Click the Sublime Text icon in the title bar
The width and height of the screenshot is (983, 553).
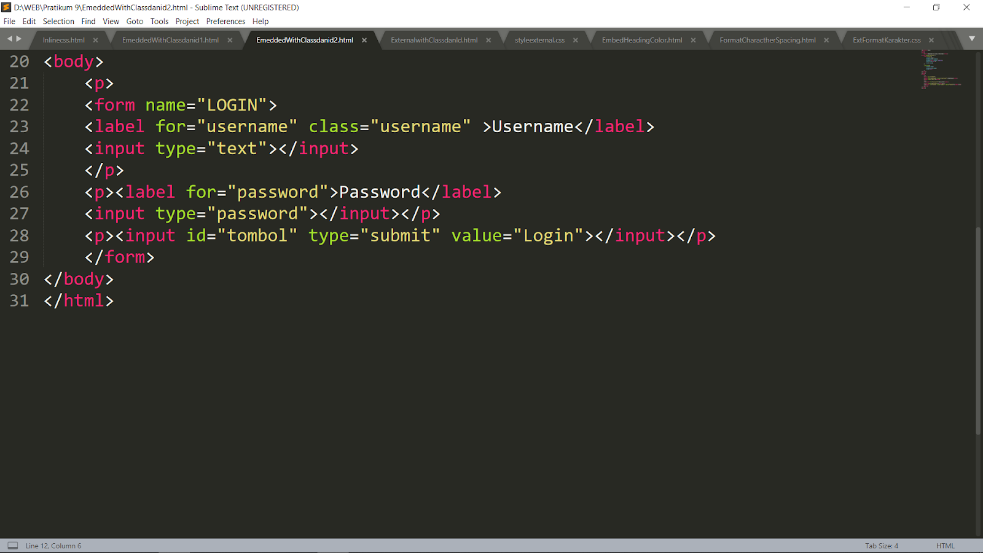(x=6, y=7)
